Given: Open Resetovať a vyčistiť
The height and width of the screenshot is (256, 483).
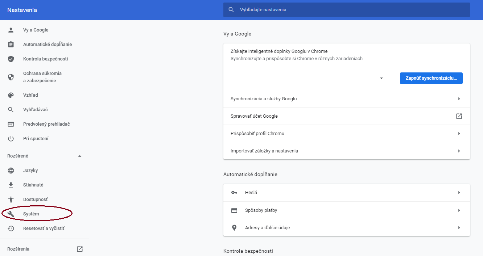Looking at the screenshot, I should pyautogui.click(x=44, y=228).
